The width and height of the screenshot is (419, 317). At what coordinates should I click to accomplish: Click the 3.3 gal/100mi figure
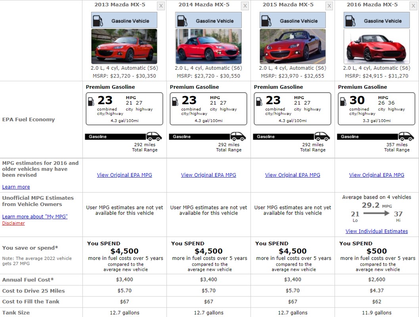(x=377, y=121)
